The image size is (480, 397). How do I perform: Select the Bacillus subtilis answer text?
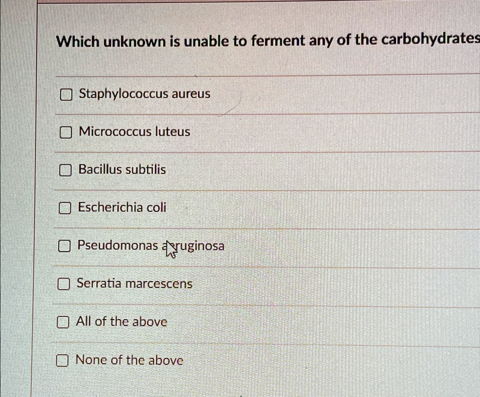click(x=122, y=170)
